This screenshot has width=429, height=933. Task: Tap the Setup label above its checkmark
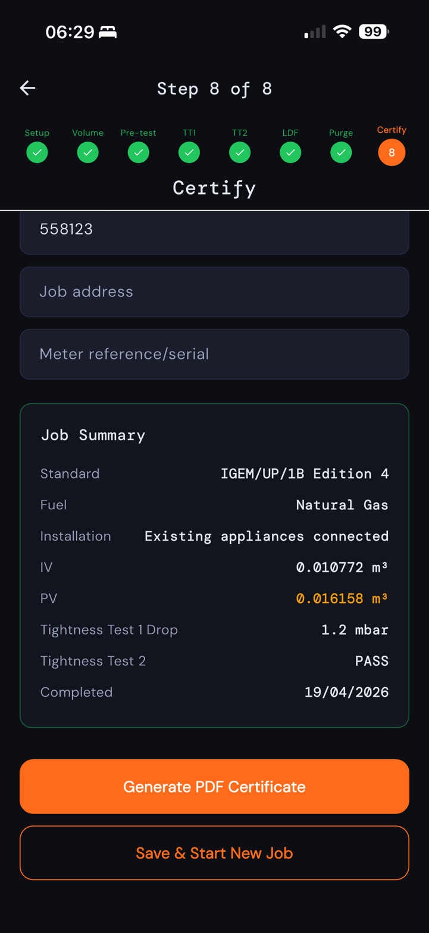(x=37, y=132)
